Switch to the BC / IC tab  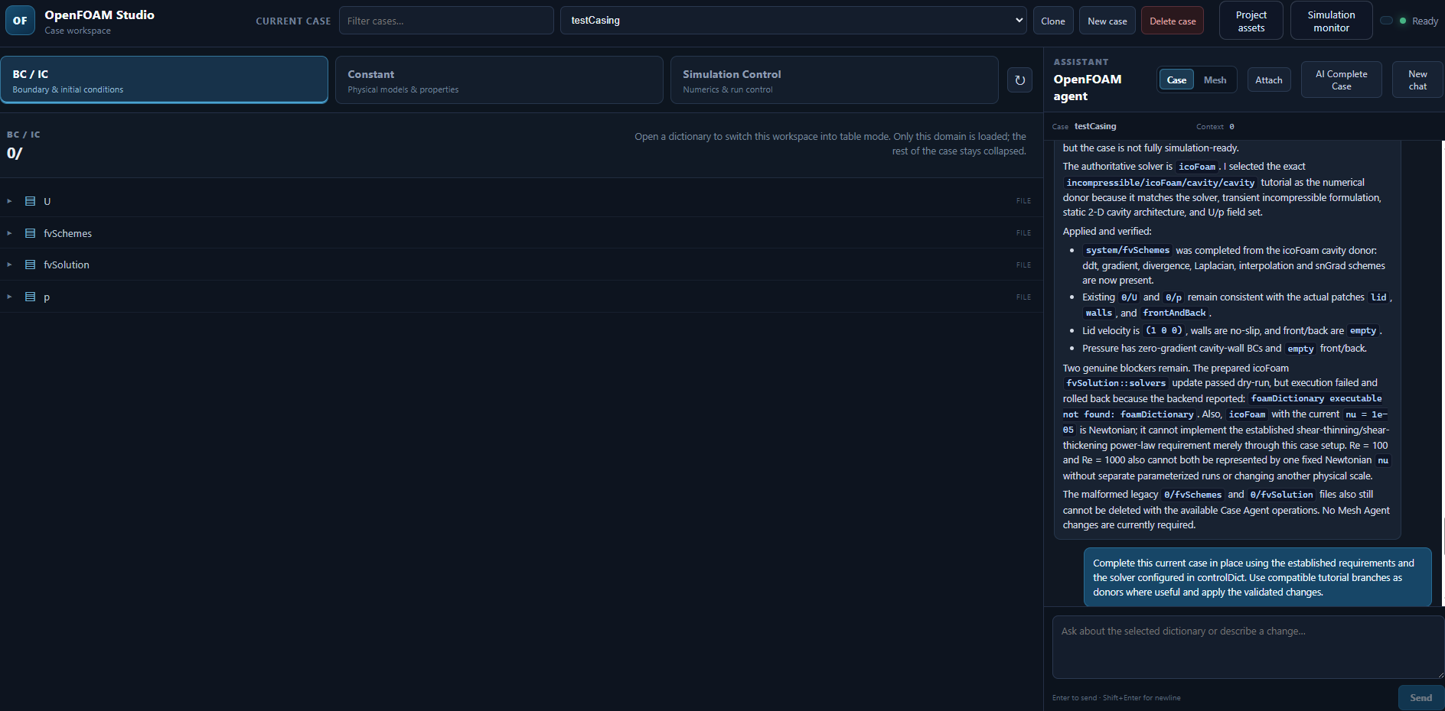(x=165, y=80)
